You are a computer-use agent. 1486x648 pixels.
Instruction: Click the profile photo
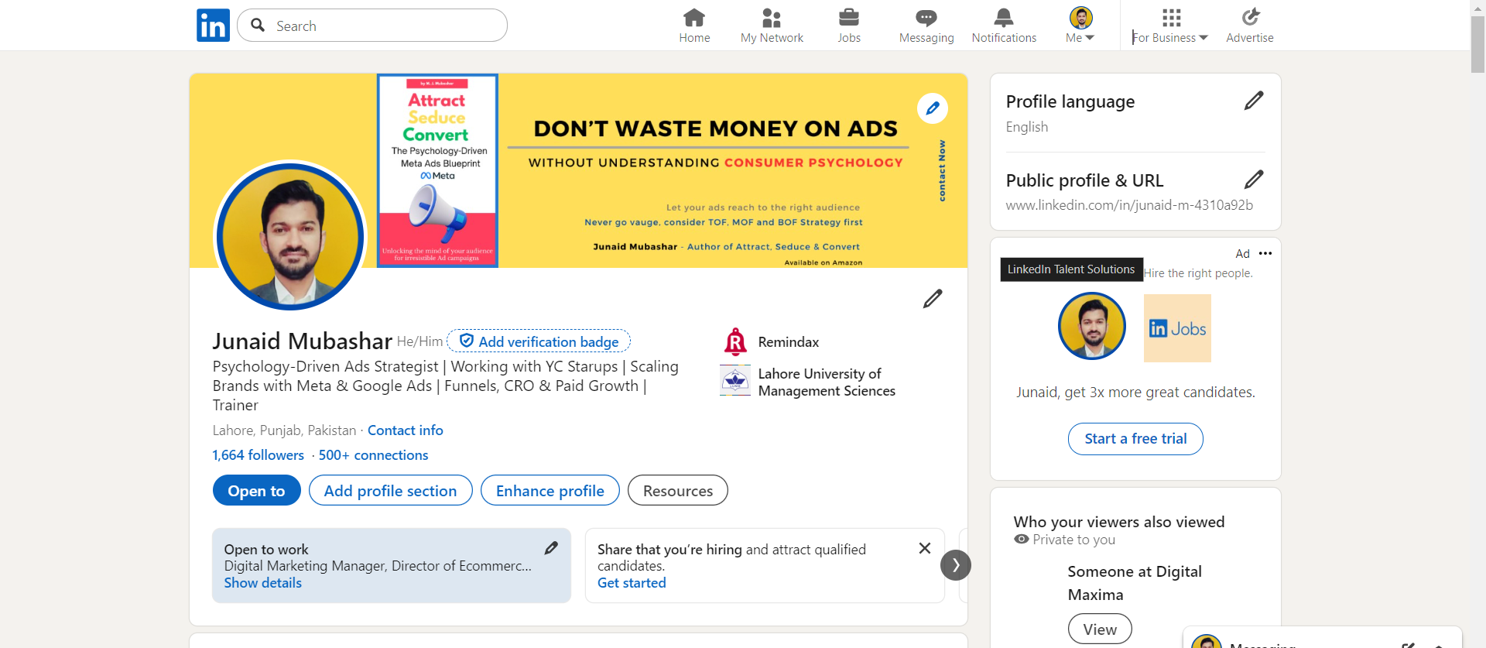[x=290, y=236]
